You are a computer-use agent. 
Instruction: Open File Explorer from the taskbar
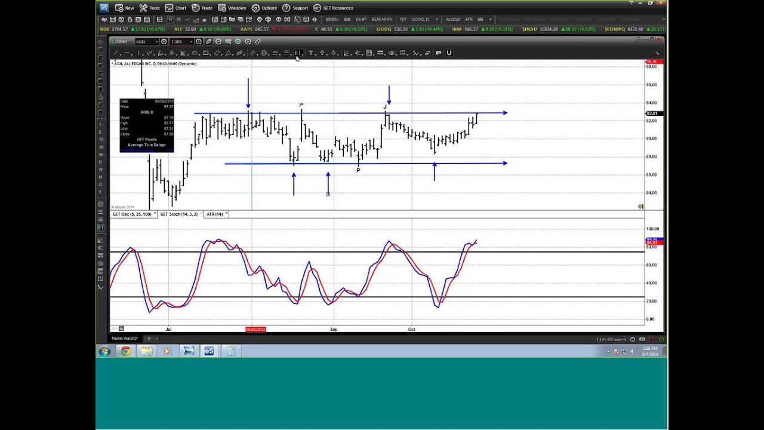pos(146,351)
